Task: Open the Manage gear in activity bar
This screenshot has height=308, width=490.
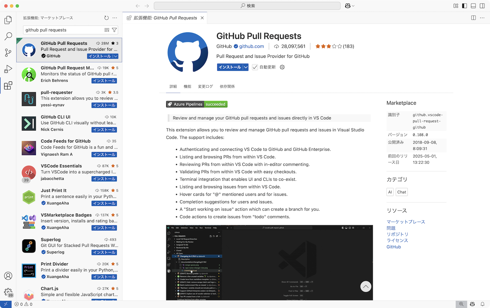Action: coord(8,292)
